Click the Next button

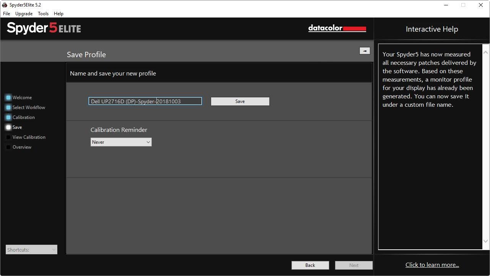[x=354, y=265]
